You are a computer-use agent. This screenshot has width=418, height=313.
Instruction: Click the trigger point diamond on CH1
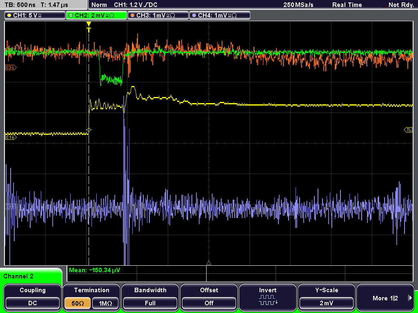pos(89,130)
